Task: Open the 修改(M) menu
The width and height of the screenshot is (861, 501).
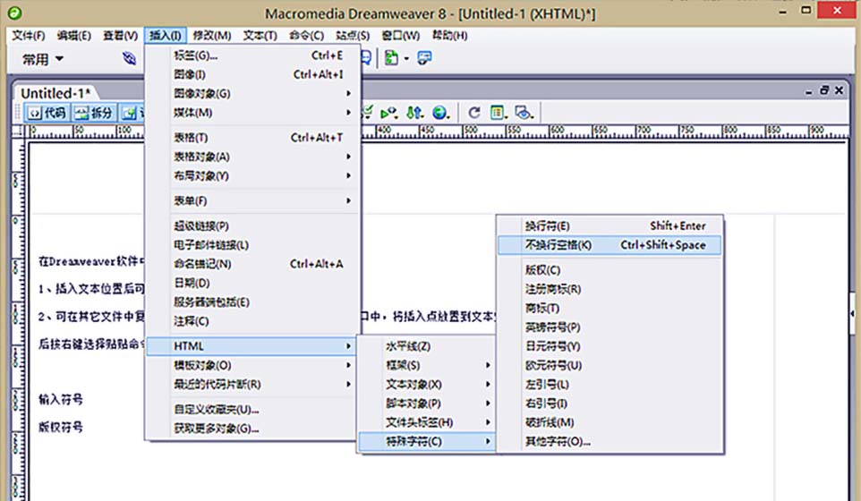Action: 211,36
